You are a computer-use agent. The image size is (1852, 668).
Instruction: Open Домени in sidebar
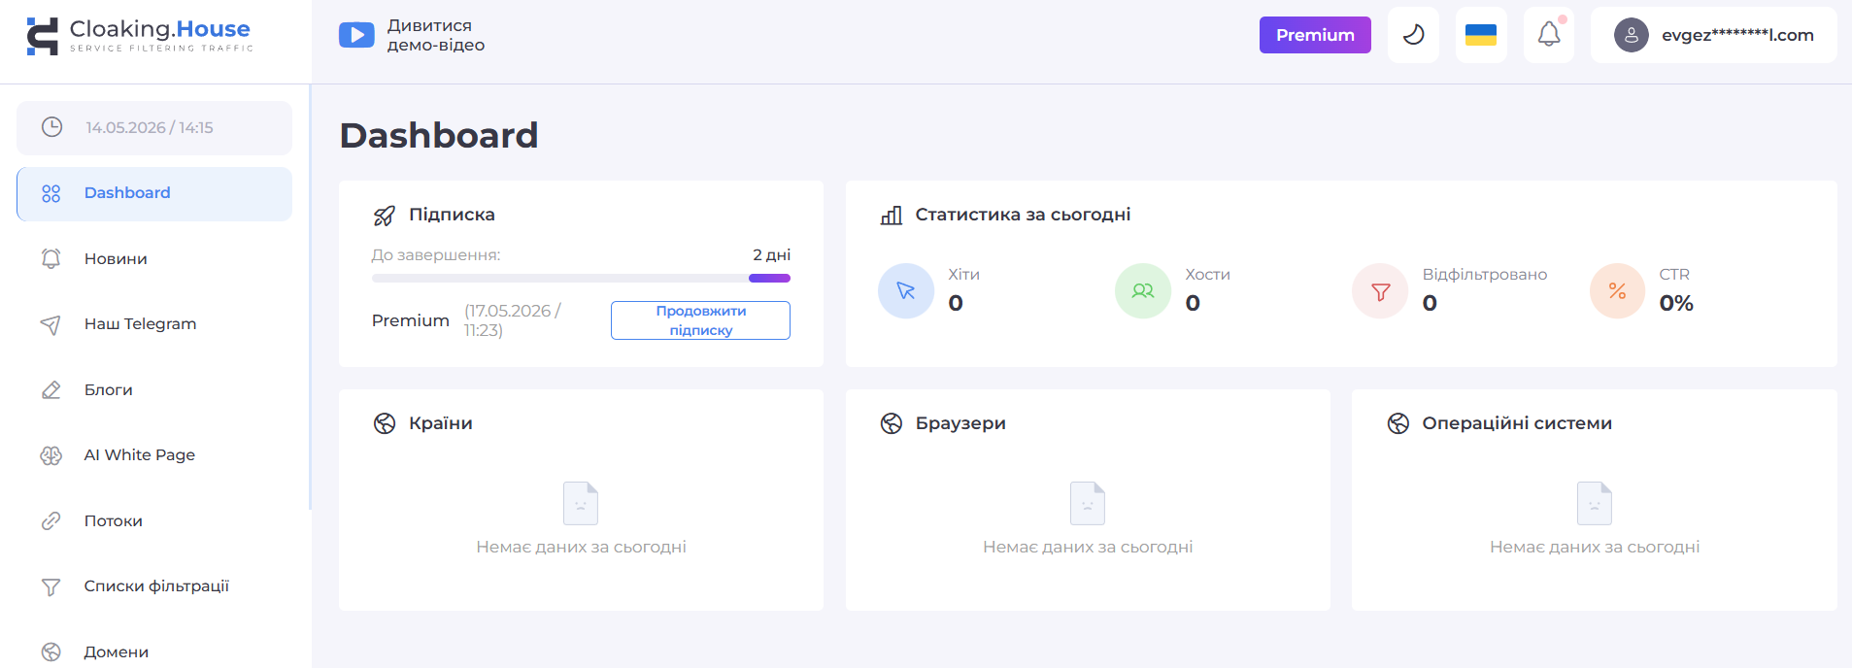coord(154,651)
